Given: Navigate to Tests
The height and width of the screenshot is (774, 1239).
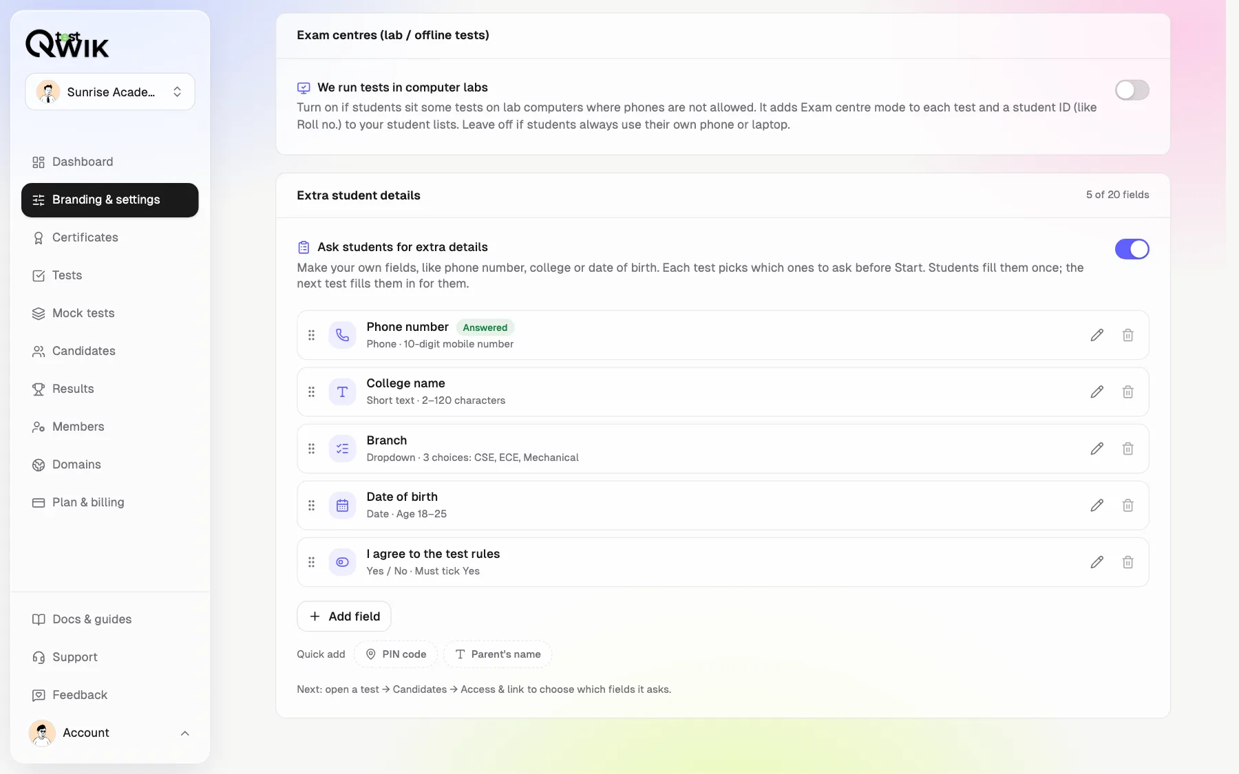Looking at the screenshot, I should coord(110,275).
